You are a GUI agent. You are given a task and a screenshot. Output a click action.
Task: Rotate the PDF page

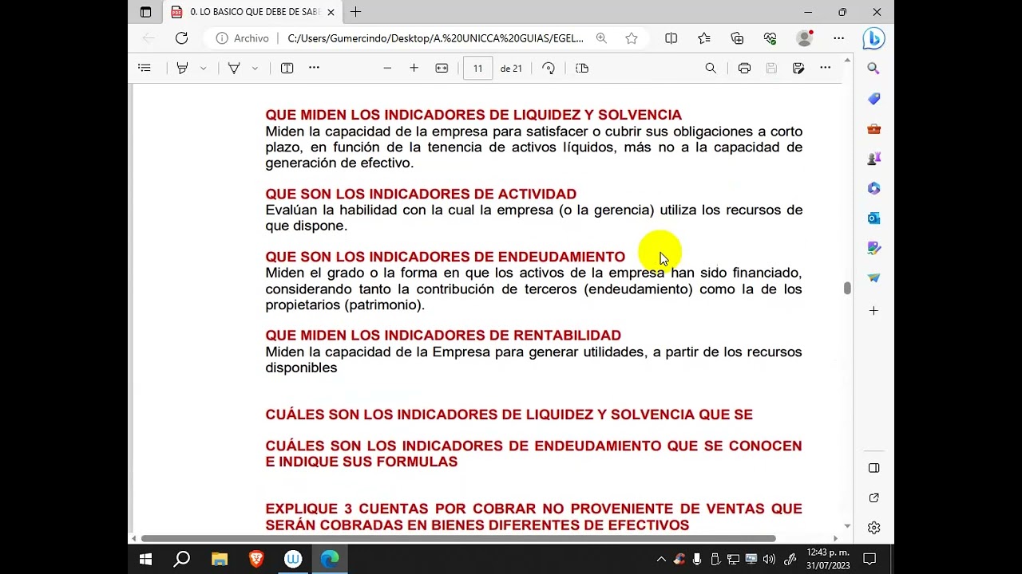click(549, 69)
